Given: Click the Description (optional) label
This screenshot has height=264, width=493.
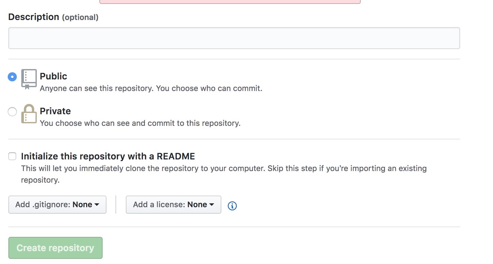Looking at the screenshot, I should [x=53, y=17].
